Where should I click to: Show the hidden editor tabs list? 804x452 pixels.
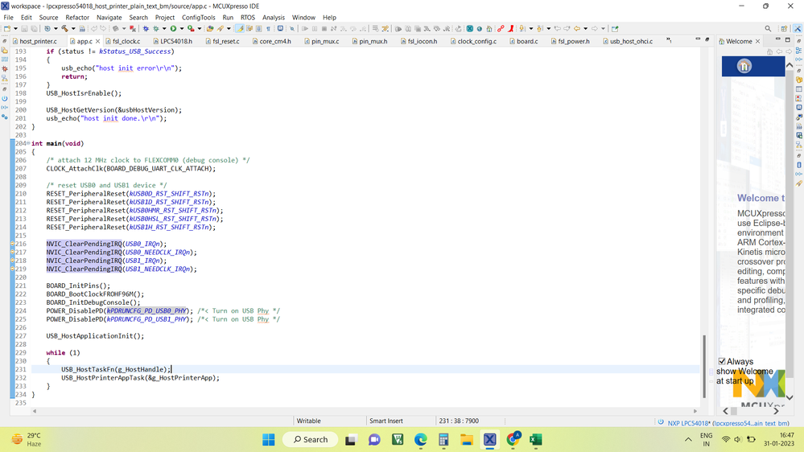pyautogui.click(x=669, y=40)
